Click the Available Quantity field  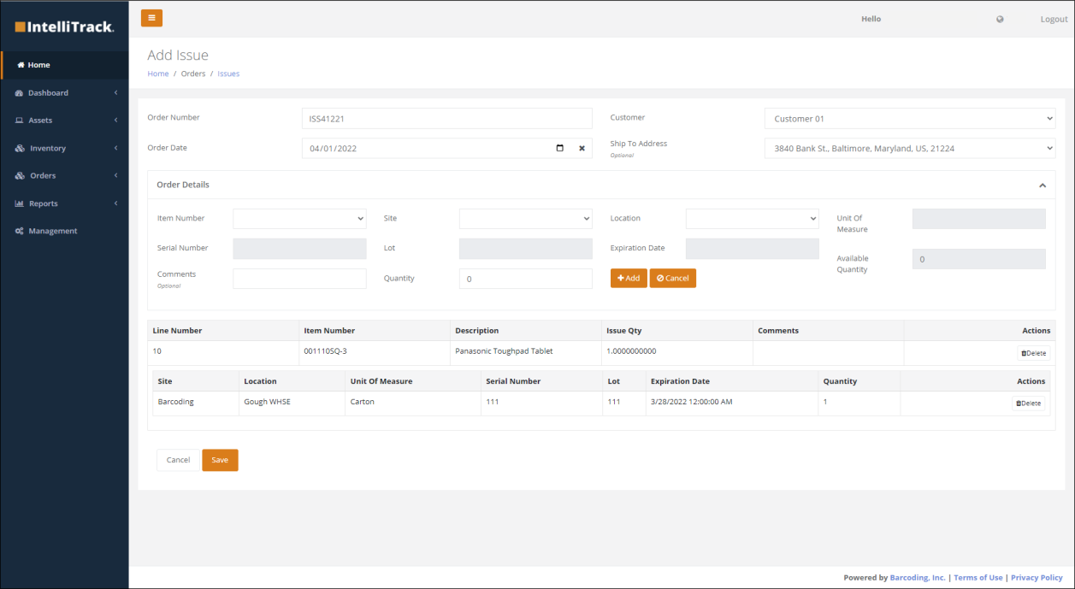tap(979, 259)
